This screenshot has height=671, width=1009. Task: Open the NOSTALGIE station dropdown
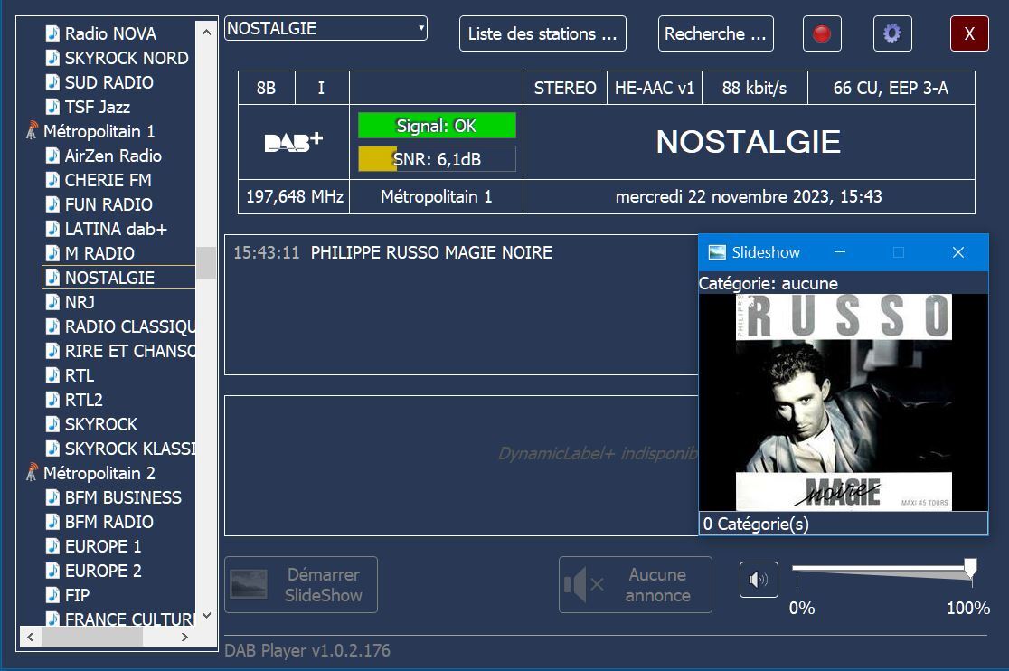pos(325,28)
